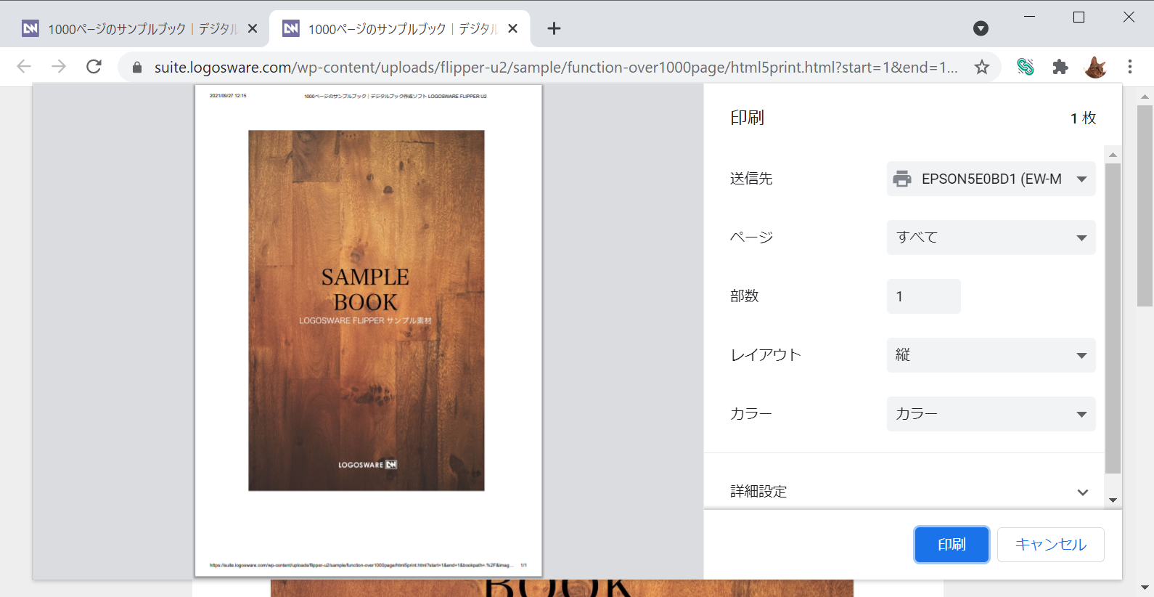Click print settings scroll down arrow

[1113, 500]
